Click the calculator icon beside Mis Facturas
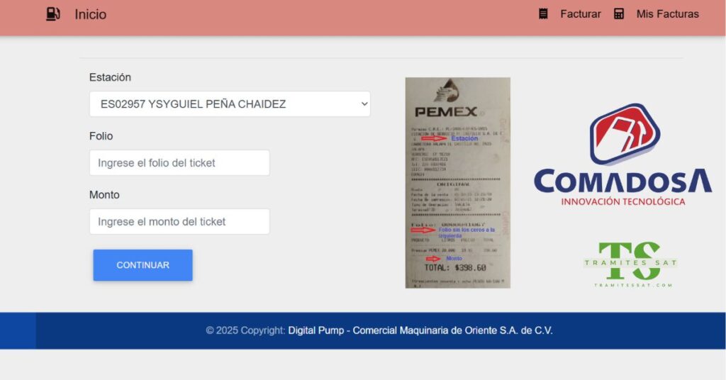Screen dimensions: 726x380 point(618,14)
